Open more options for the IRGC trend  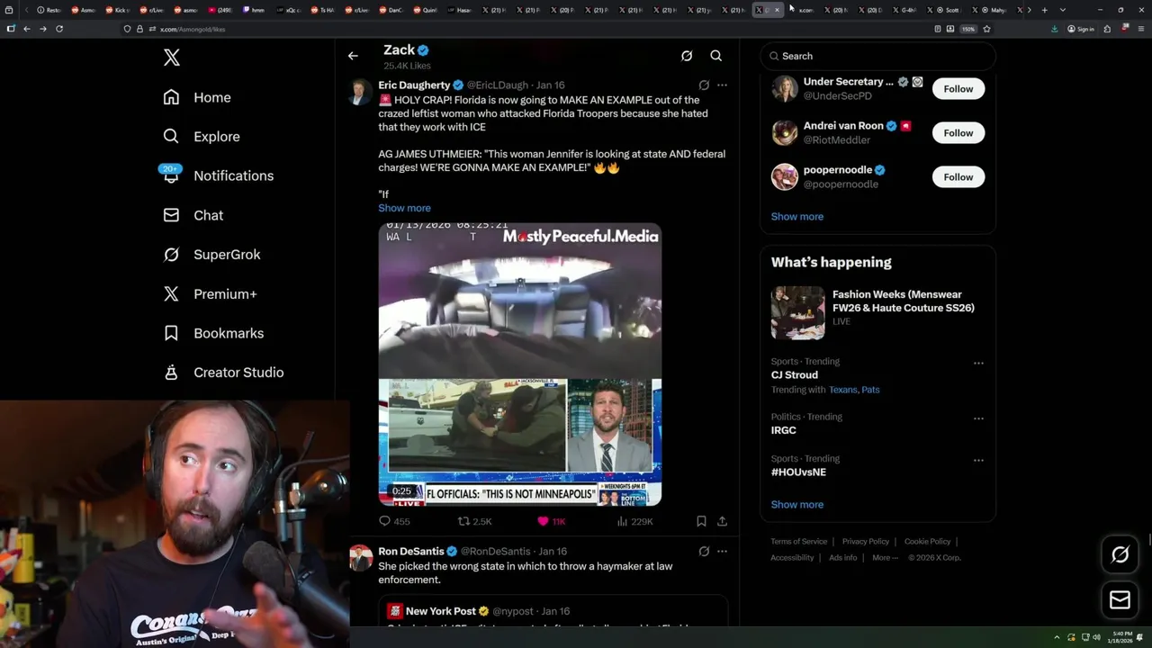click(x=978, y=418)
